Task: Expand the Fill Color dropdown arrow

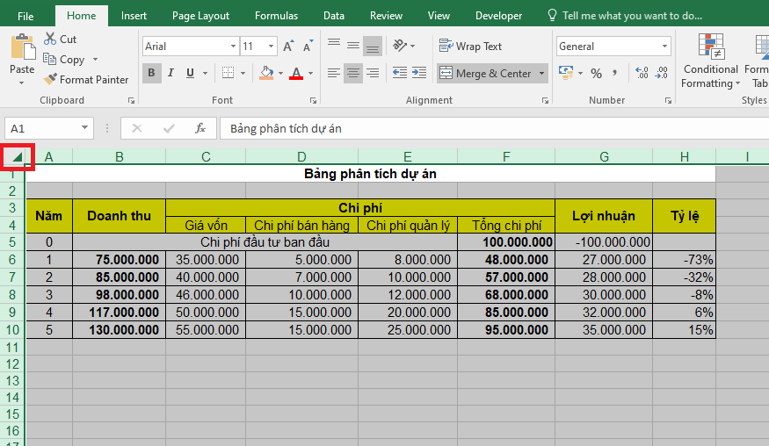Action: coord(280,73)
